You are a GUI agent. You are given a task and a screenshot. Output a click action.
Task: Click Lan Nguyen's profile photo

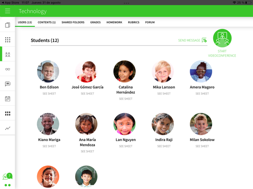tap(125, 124)
